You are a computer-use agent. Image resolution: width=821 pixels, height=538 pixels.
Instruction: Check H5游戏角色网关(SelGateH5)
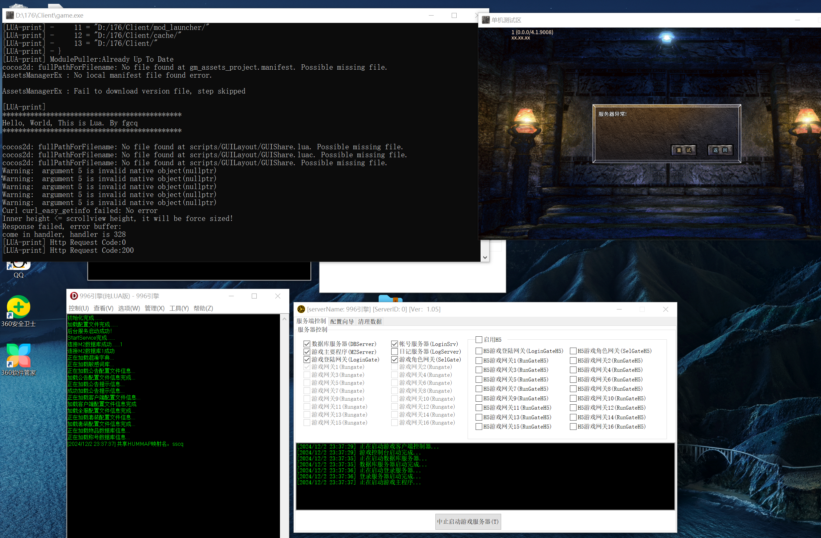click(x=573, y=351)
